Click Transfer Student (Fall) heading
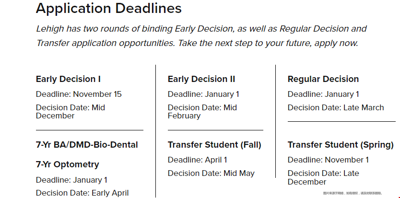Viewport: 400px width, 198px height. coord(214,145)
